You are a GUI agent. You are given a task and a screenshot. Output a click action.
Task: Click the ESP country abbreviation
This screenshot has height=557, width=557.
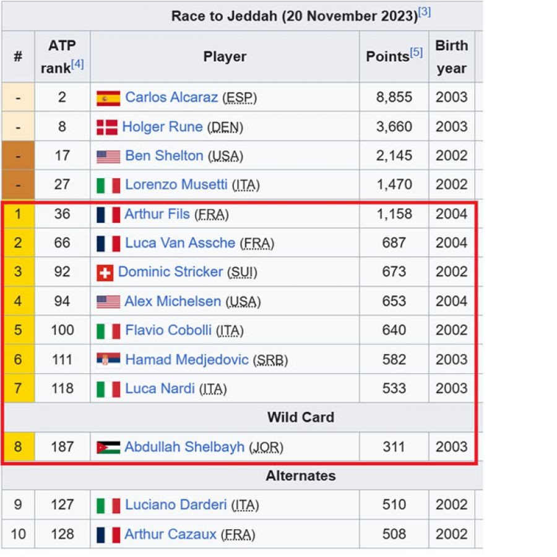click(x=240, y=98)
